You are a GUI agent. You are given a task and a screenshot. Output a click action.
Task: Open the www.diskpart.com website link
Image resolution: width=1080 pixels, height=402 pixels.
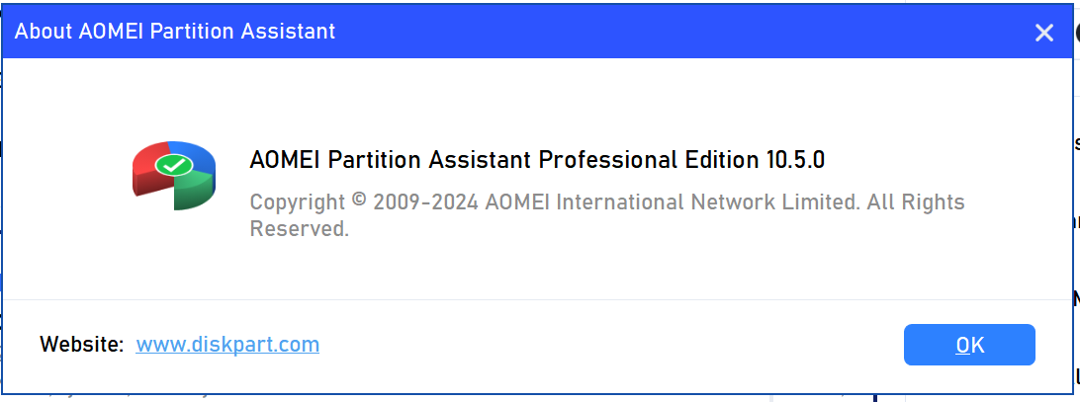click(227, 345)
